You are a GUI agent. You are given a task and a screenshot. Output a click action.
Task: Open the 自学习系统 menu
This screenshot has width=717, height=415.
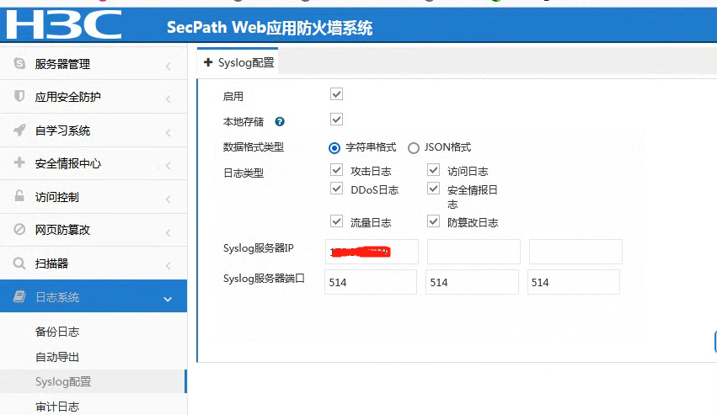click(94, 130)
